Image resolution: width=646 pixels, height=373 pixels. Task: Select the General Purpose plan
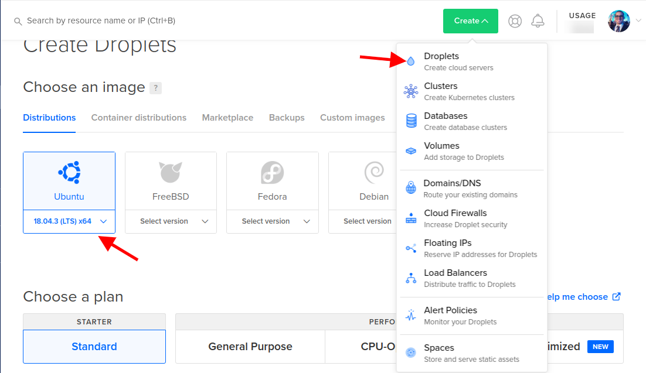tap(250, 347)
